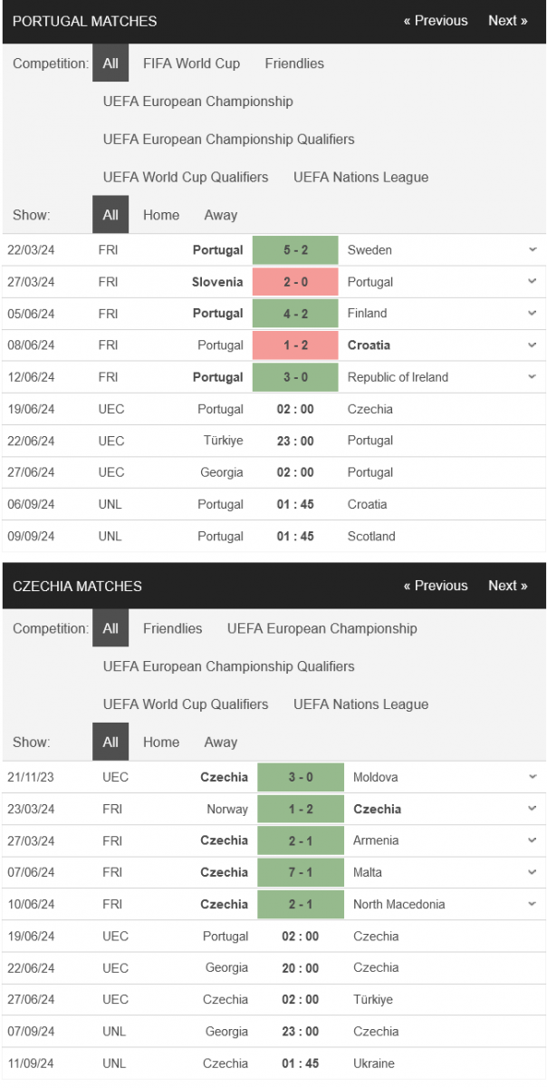
Task: Expand the Slovenia vs Portugal match details
Action: (x=533, y=281)
